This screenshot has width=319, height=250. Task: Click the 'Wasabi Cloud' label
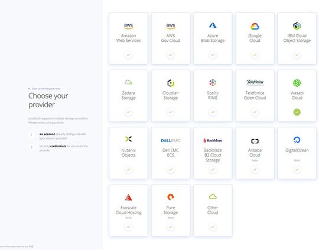[x=297, y=96]
